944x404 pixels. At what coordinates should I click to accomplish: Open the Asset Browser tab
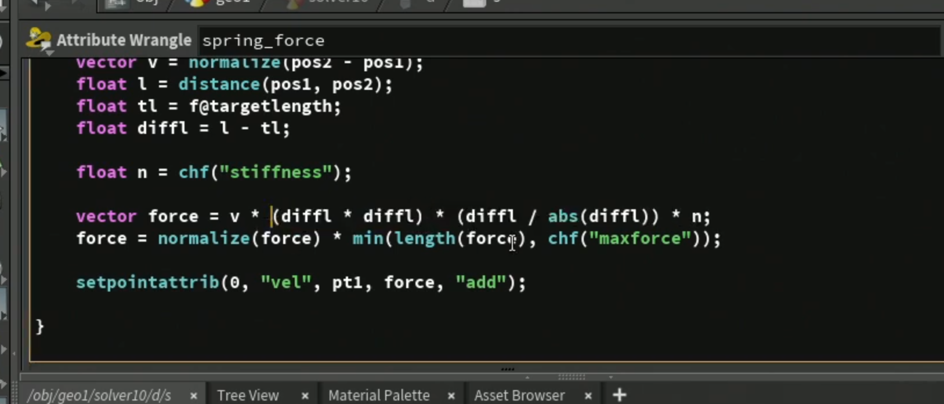pos(519,395)
